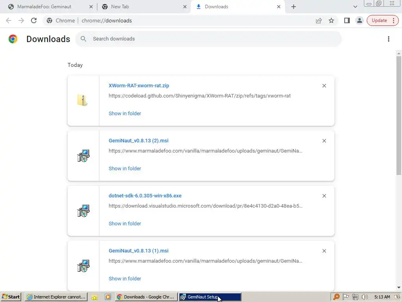Switch to Downloads - Google Chrome taskbar item
Screen dimensions: 402x302
[146, 297]
